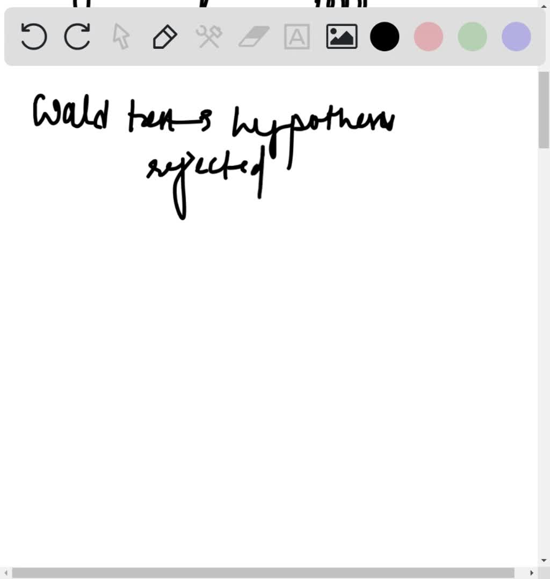
Task: Pick the black pen color
Action: point(385,37)
